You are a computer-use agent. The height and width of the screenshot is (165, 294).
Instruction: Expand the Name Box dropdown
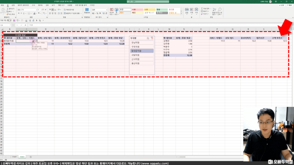click(14, 25)
